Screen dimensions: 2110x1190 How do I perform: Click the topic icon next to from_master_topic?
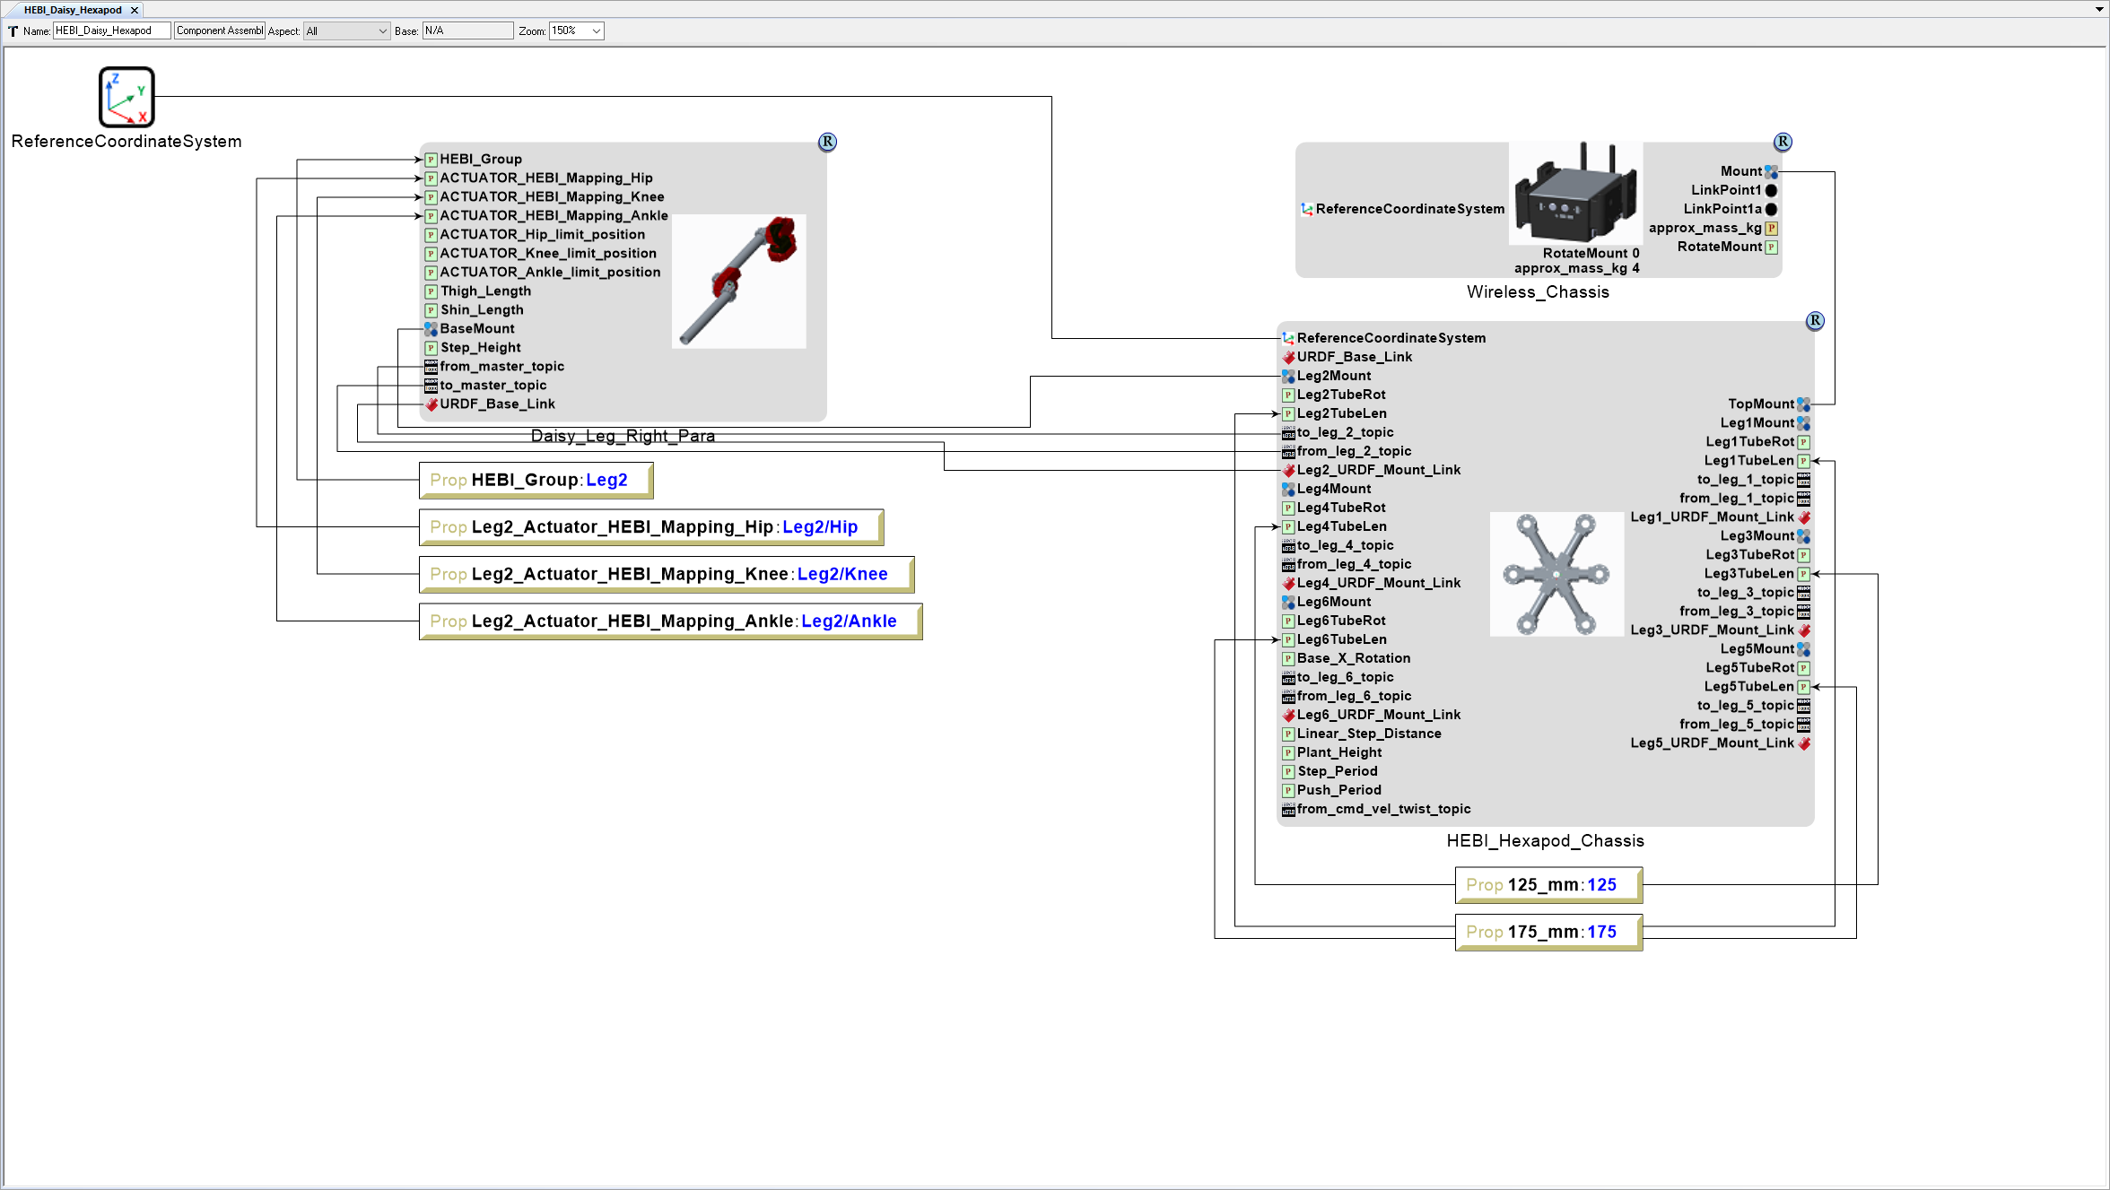(x=431, y=366)
